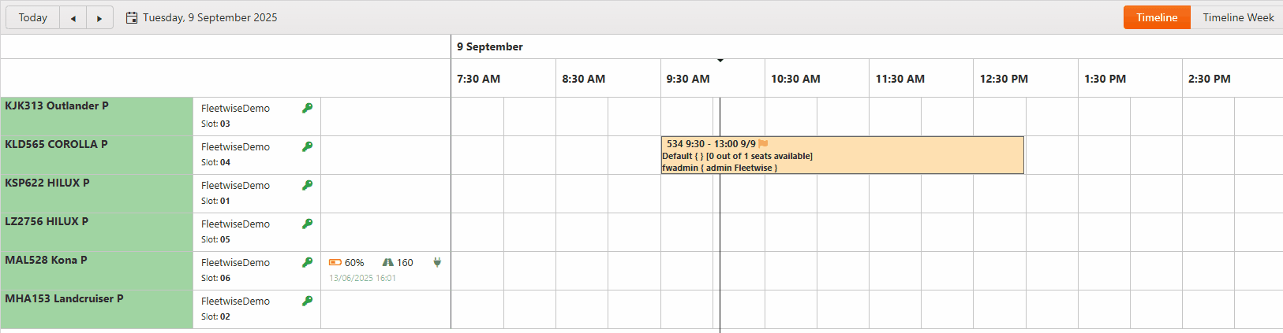Click the EV charging plug icon

[x=437, y=262]
